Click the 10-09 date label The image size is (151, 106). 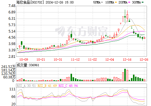pyautogui.click(x=24, y=60)
